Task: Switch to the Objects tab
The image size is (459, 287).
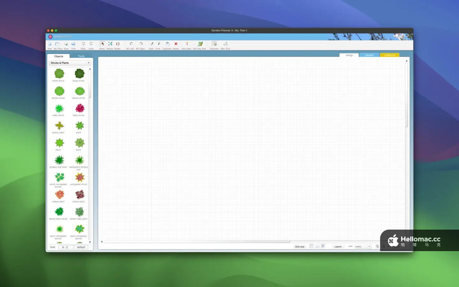Action: (58, 56)
